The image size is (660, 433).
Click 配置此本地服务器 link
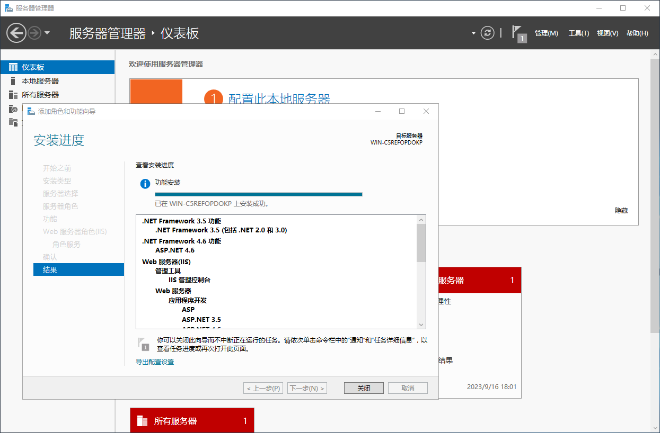coord(279,99)
